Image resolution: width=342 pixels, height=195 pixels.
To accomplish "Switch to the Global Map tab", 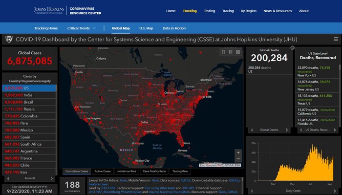I will [x=121, y=28].
